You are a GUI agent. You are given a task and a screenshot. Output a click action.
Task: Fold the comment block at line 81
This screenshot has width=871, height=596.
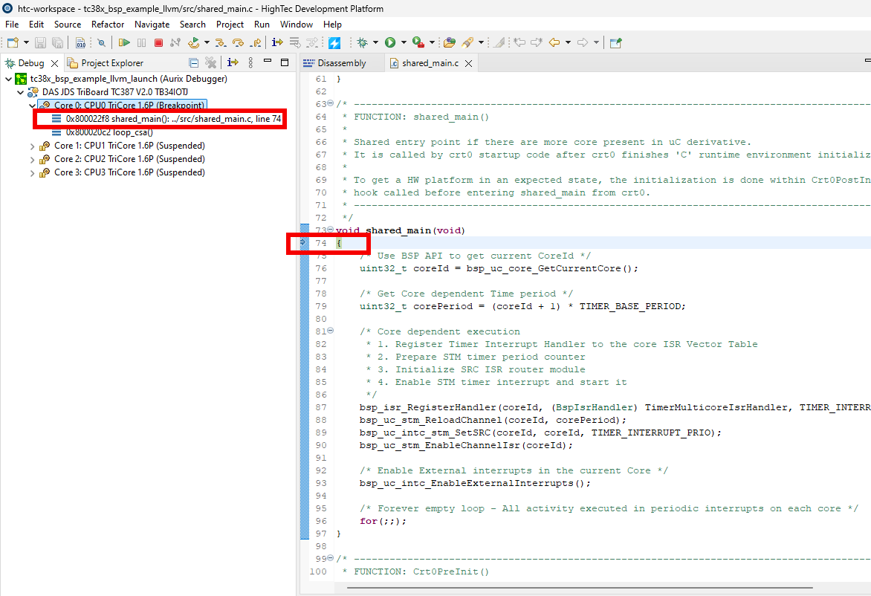pyautogui.click(x=331, y=331)
